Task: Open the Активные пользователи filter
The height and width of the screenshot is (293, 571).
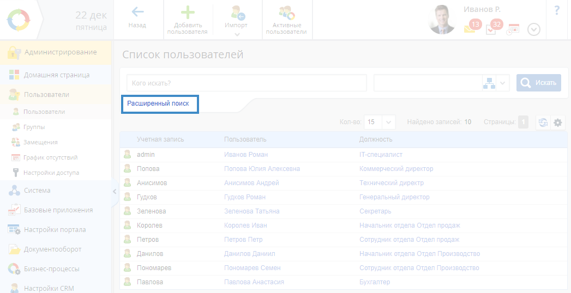Action: (286, 13)
